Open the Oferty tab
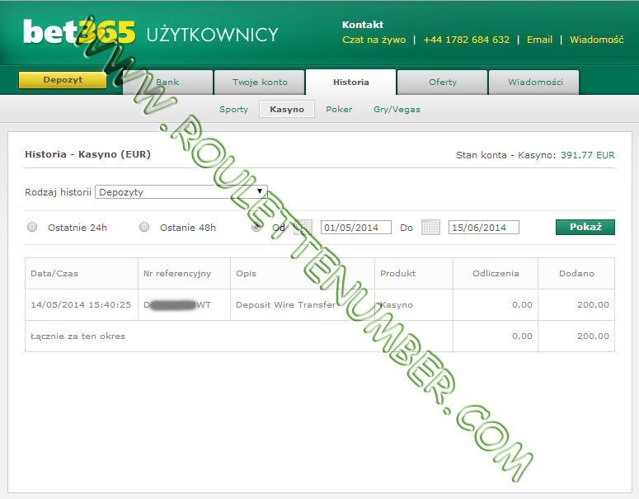Screen dimensions: 639x499 tap(443, 82)
